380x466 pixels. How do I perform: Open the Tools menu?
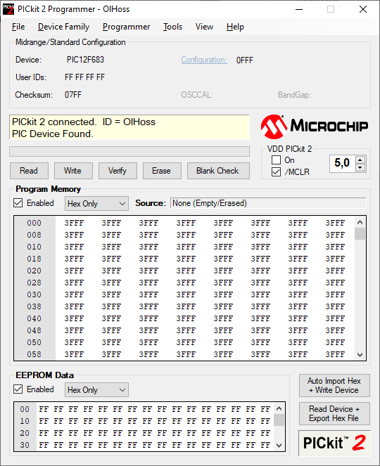[x=172, y=27]
